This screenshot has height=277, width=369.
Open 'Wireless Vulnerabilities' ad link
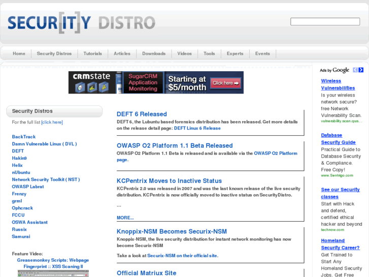click(x=338, y=84)
